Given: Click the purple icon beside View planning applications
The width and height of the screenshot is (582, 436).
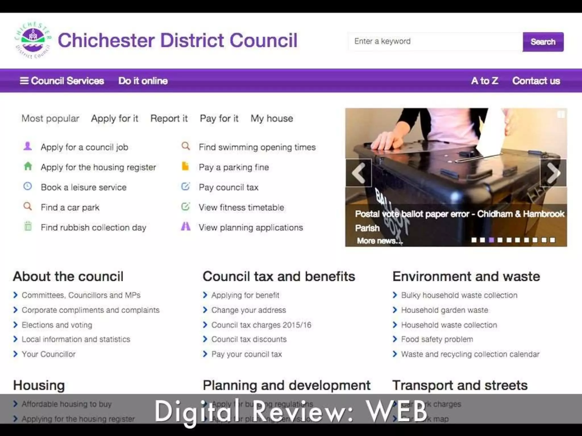Looking at the screenshot, I should click(186, 226).
